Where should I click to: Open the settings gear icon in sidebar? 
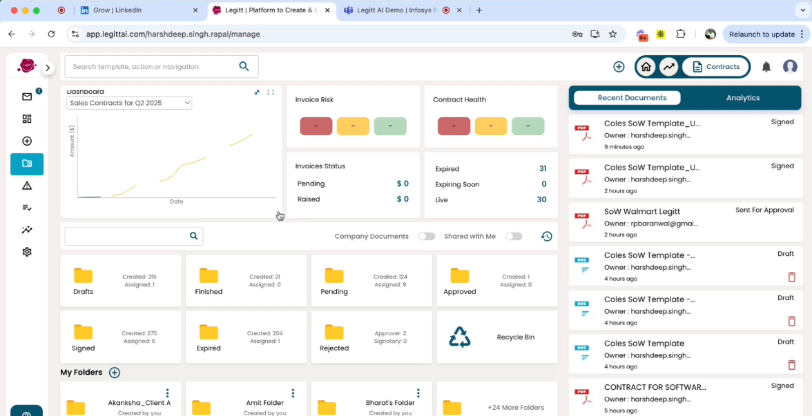27,252
